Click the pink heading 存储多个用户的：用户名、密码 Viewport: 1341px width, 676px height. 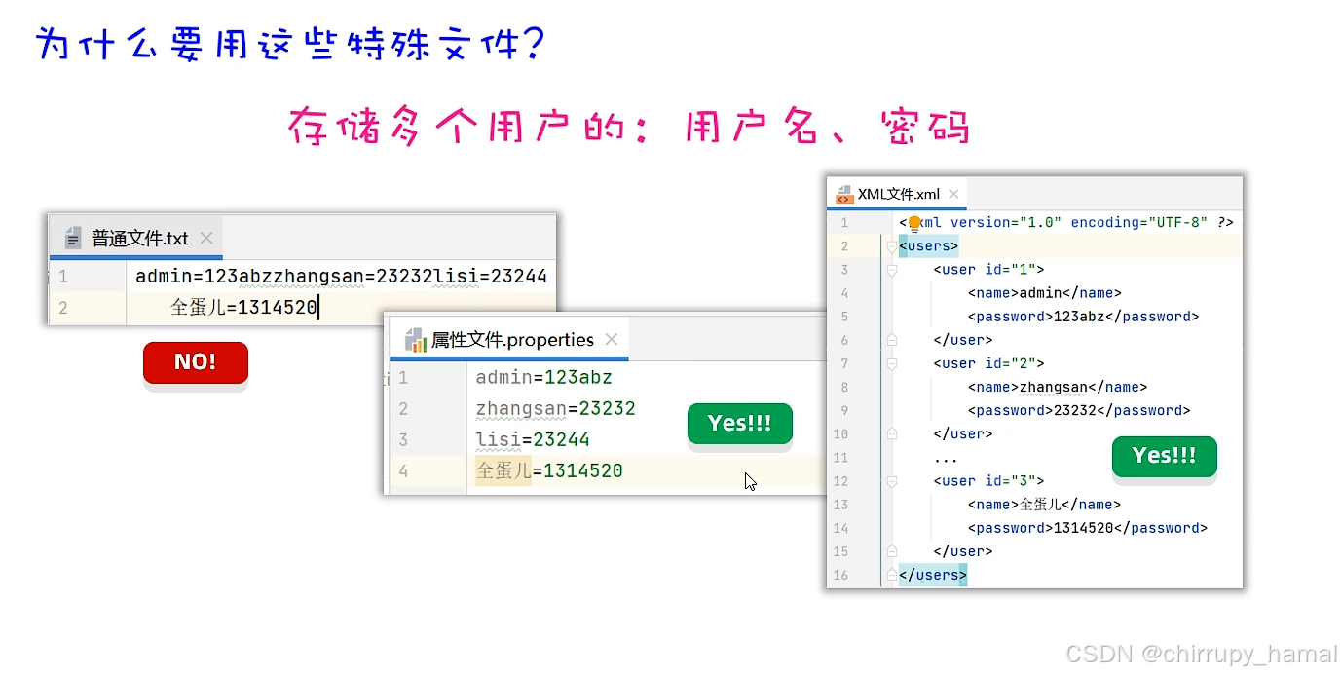[x=629, y=128]
